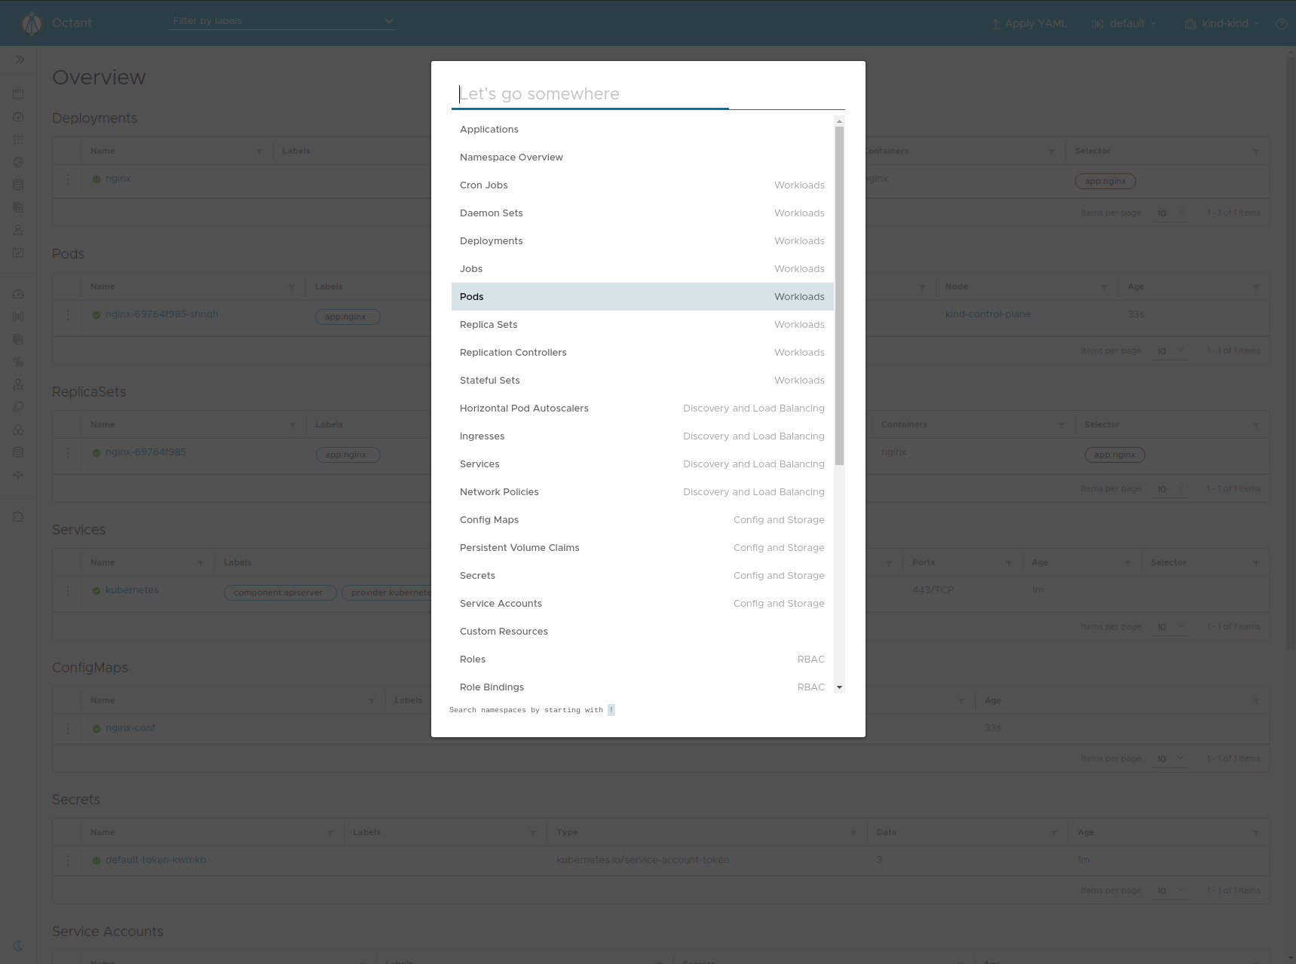Image resolution: width=1296 pixels, height=964 pixels.
Task: Click the filter icon on Secrets Type column
Action: (853, 833)
